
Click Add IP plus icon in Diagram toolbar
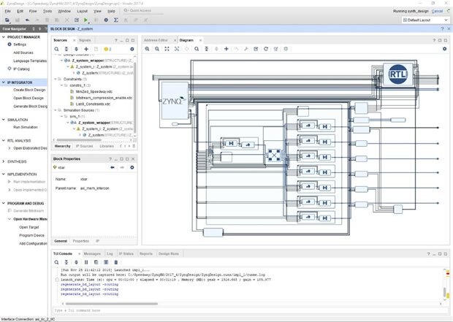(x=226, y=48)
